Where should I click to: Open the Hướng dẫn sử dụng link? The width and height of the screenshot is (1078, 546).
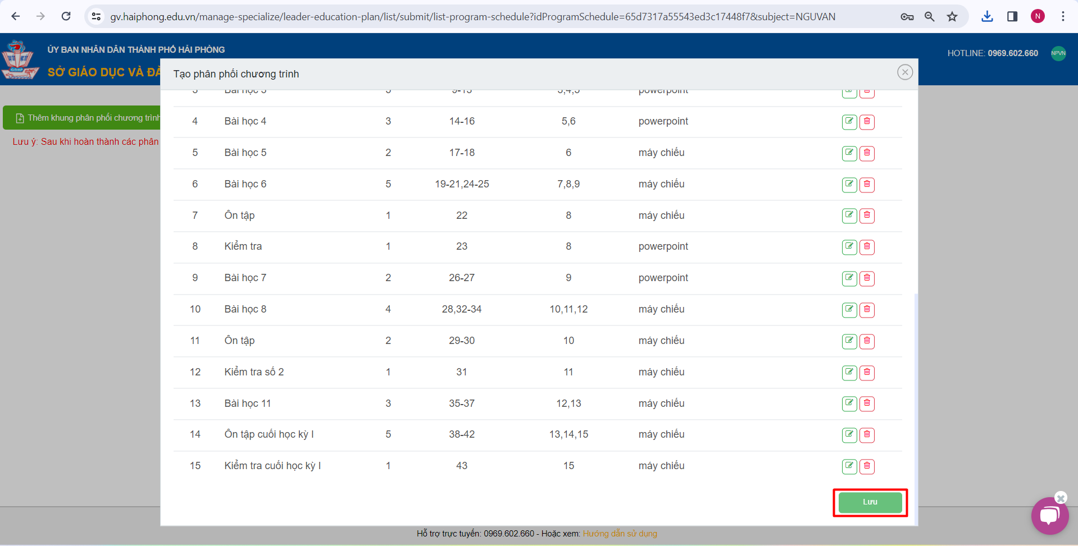pyautogui.click(x=620, y=534)
